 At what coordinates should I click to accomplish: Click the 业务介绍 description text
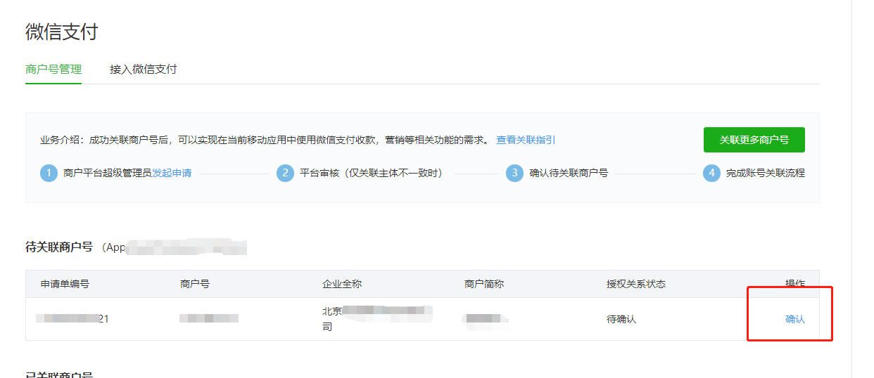click(x=265, y=140)
